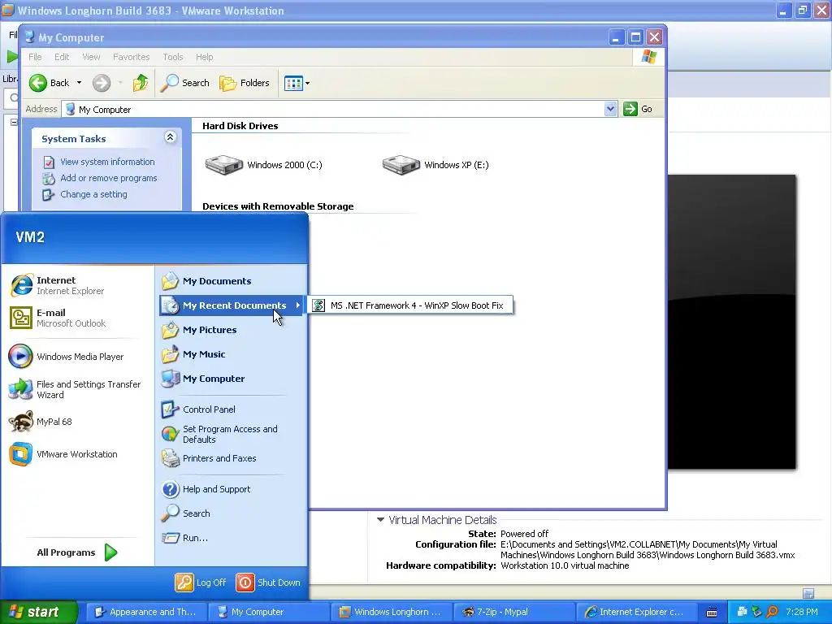Open the Help menu in My Computer
This screenshot has height=624, width=832.
pyautogui.click(x=204, y=57)
